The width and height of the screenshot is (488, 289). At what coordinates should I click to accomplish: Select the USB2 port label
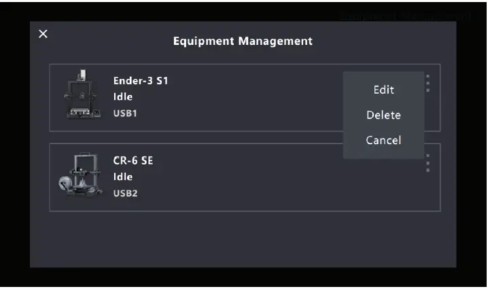(x=125, y=194)
